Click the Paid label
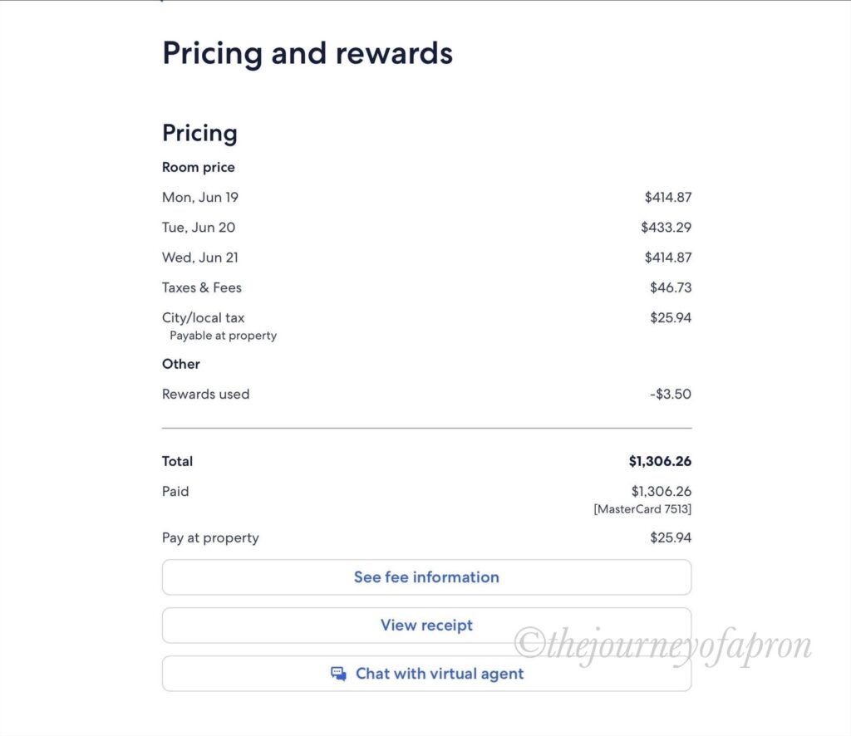851x736 pixels. point(175,492)
